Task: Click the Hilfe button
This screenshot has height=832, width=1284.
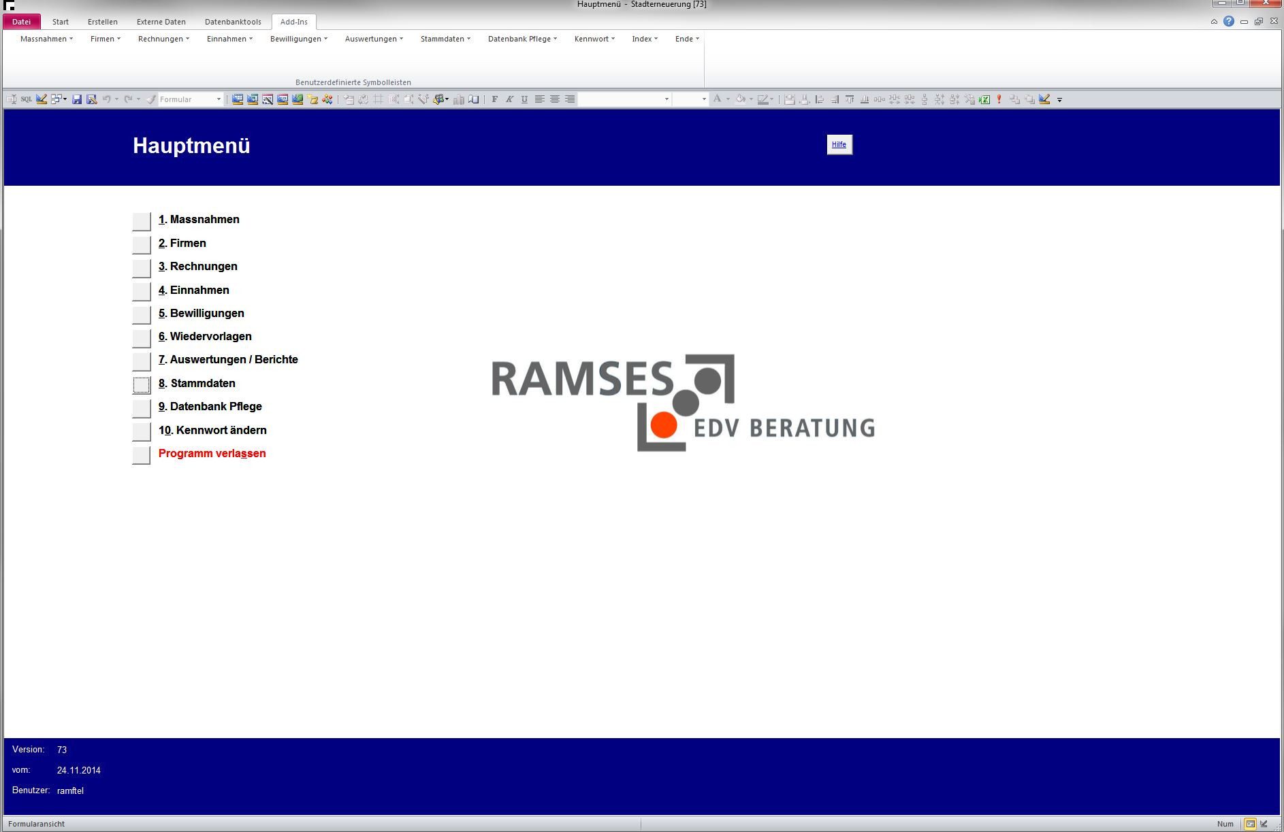Action: click(839, 144)
